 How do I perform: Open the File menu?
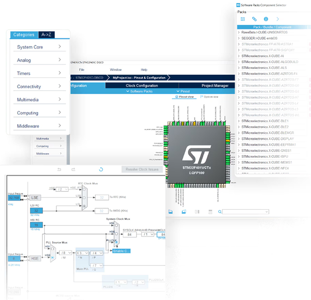(x=82, y=70)
